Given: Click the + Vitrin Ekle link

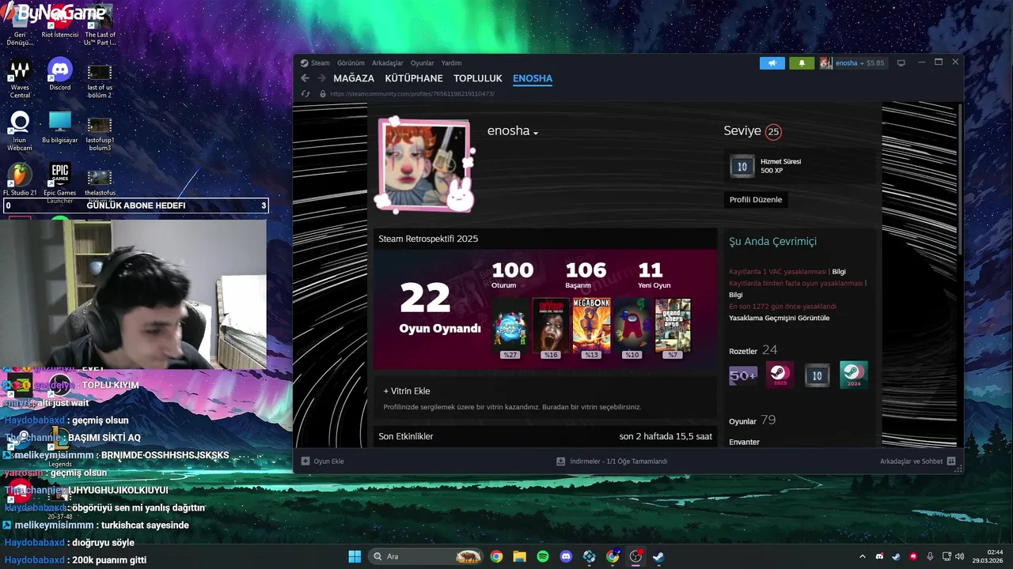Looking at the screenshot, I should coord(407,391).
